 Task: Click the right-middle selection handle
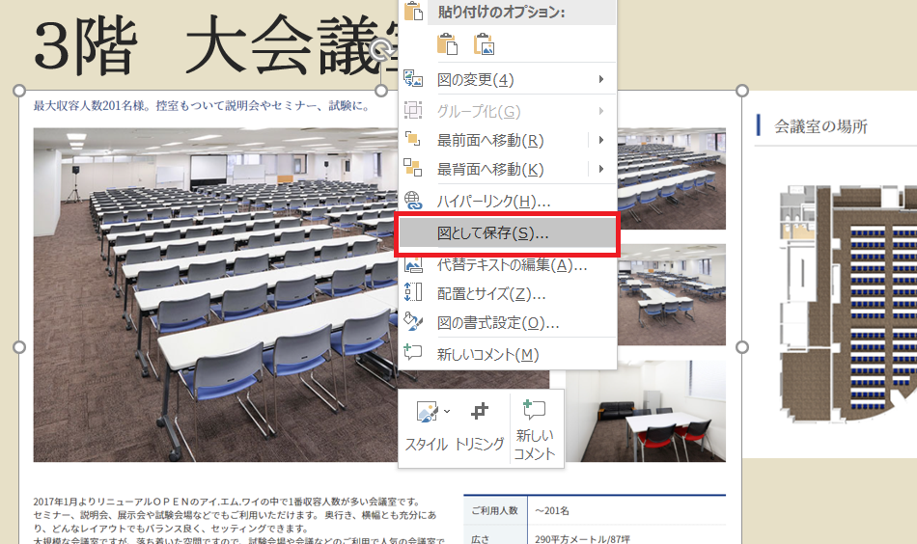point(742,347)
